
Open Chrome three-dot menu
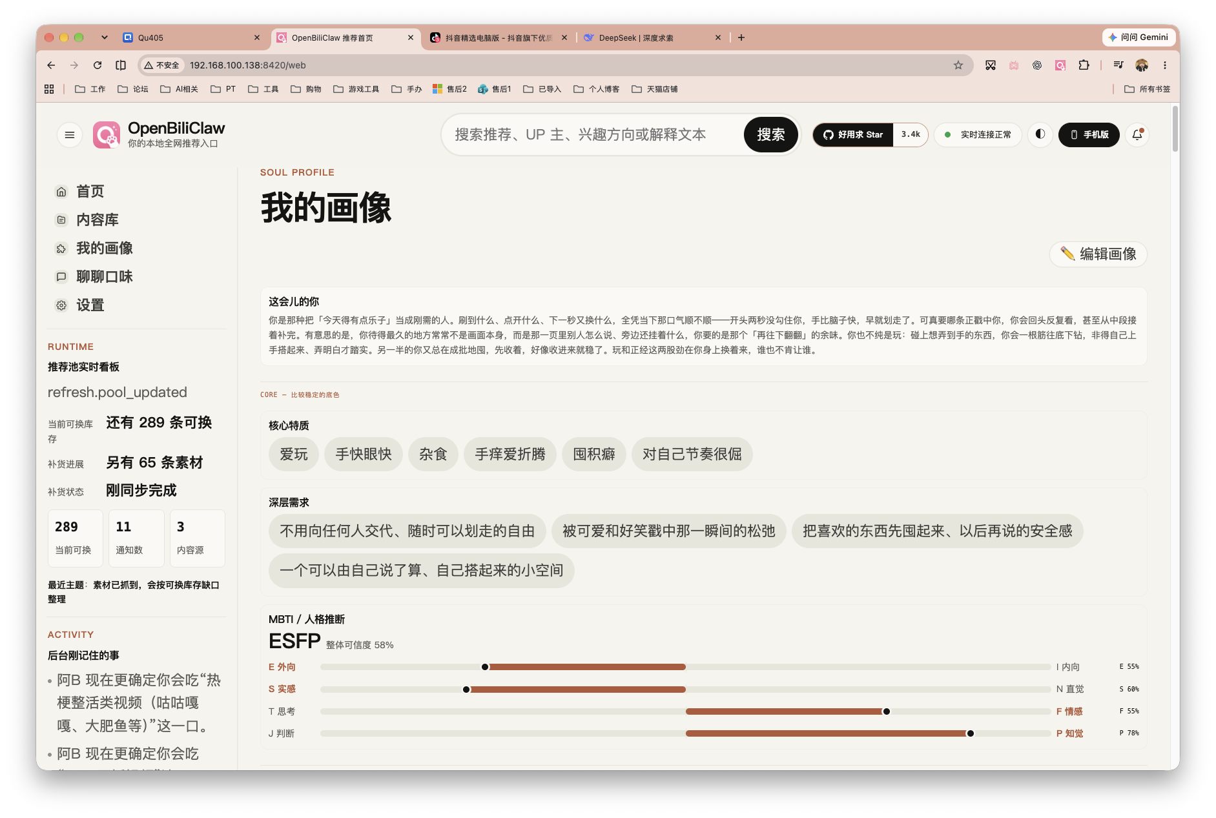coord(1165,65)
